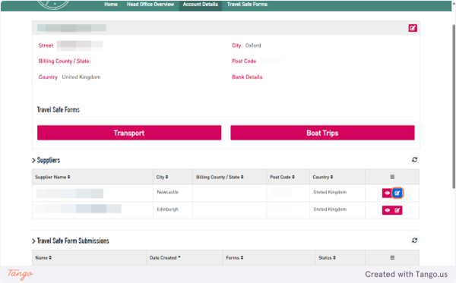
Task: Open Head Office Overview tab
Action: pyautogui.click(x=150, y=5)
